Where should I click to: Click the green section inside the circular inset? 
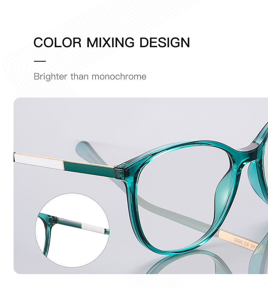pos(70,222)
